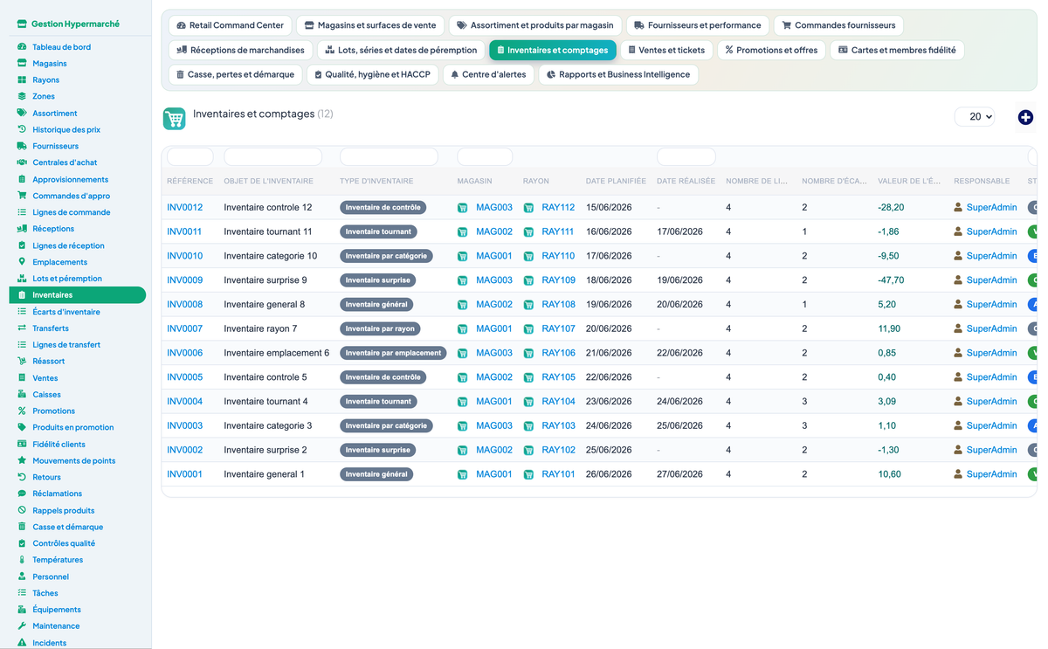The width and height of the screenshot is (1048, 649).
Task: Sort by Date planifiée column header
Action: 616,181
